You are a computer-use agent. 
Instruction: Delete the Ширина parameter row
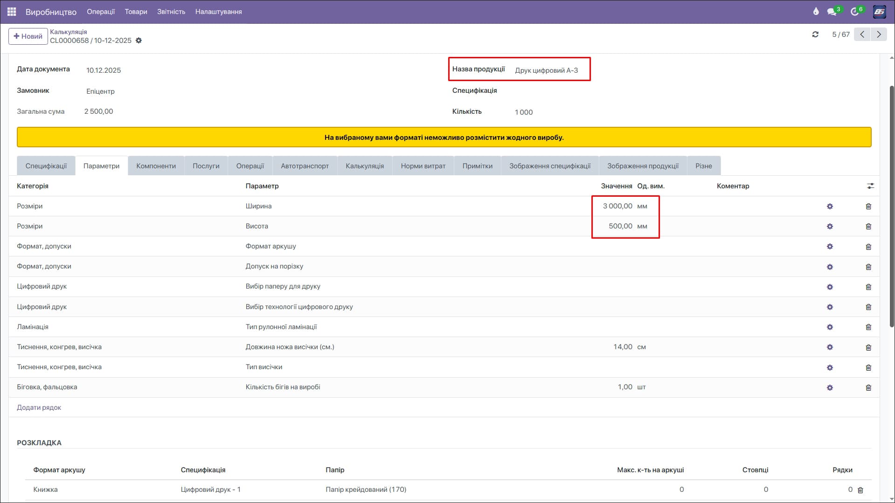coord(868,206)
